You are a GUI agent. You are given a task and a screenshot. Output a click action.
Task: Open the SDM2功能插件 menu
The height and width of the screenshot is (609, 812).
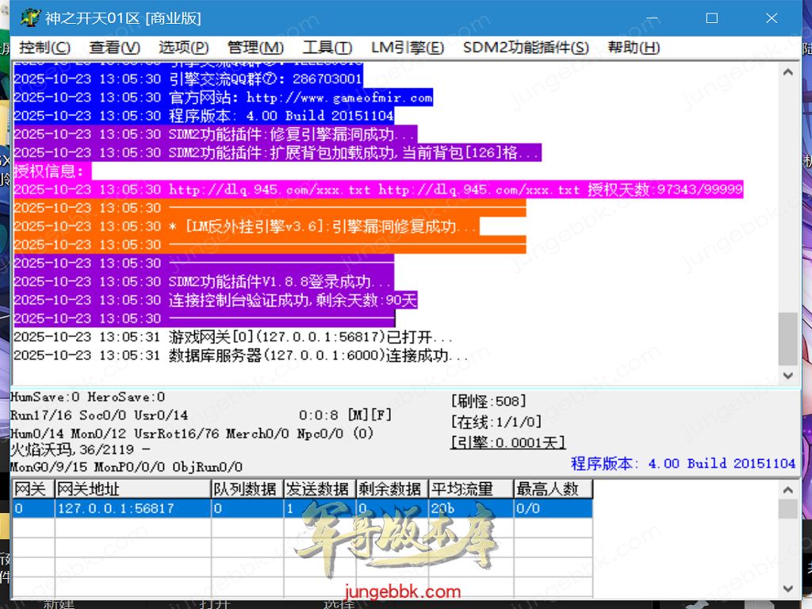click(x=527, y=48)
